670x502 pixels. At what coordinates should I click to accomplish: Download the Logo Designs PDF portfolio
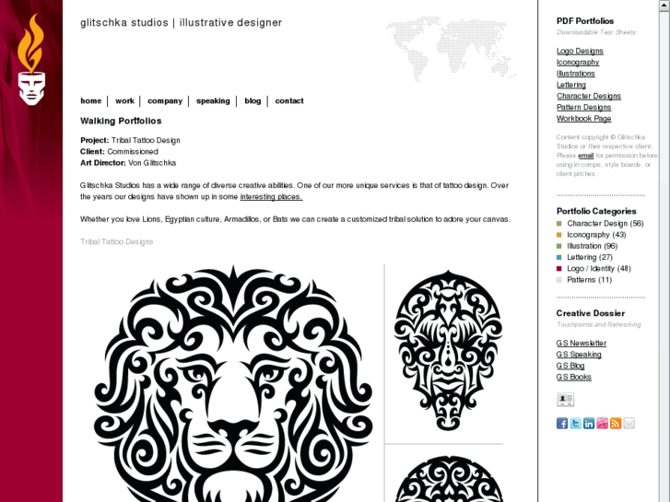[580, 51]
